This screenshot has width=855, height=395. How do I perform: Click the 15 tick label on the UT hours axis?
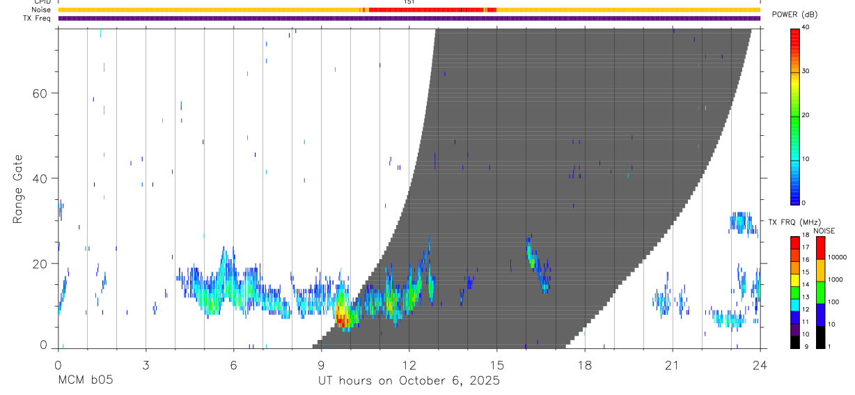pyautogui.click(x=496, y=365)
